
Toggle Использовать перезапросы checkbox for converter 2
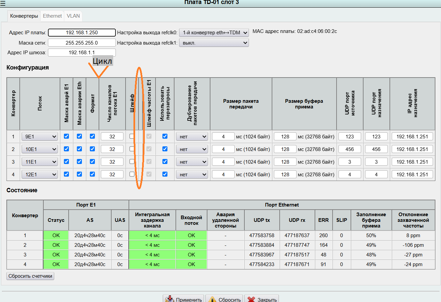(x=165, y=149)
